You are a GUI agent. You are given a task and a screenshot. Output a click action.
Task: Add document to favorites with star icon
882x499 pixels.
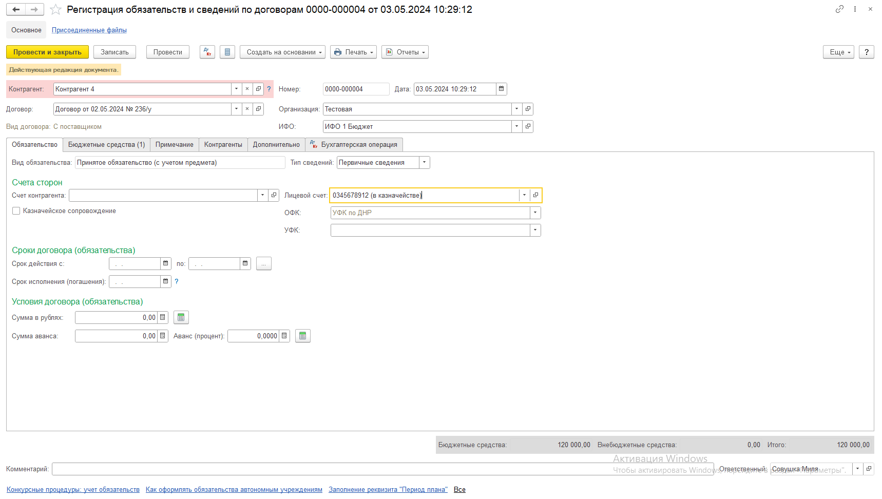(x=55, y=10)
